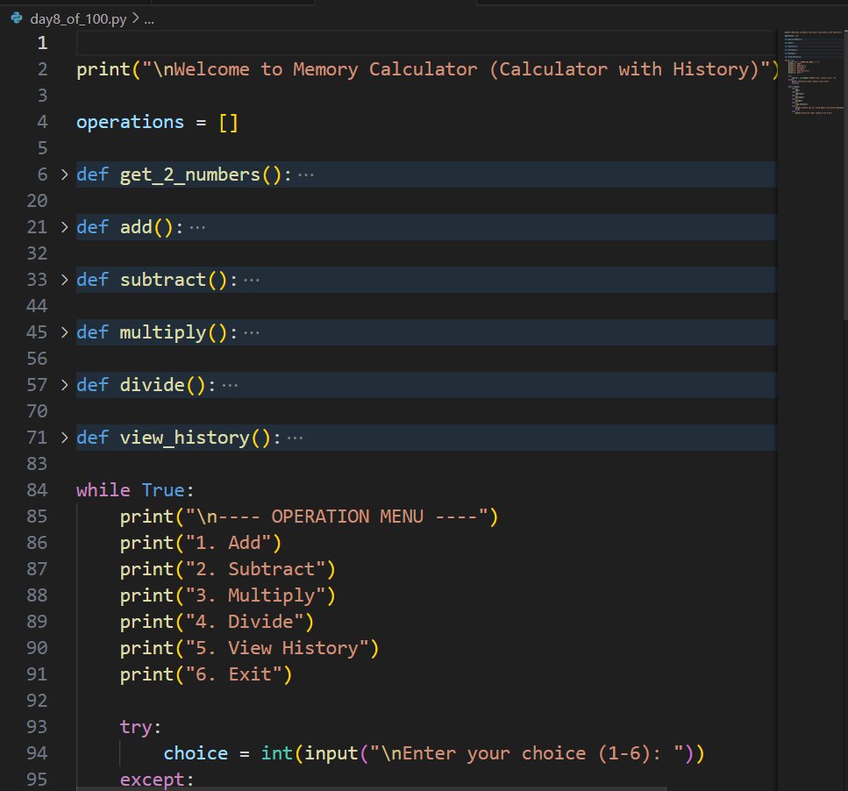The image size is (848, 791).
Task: Expand the folded get_2_numbers function
Action: click(64, 175)
